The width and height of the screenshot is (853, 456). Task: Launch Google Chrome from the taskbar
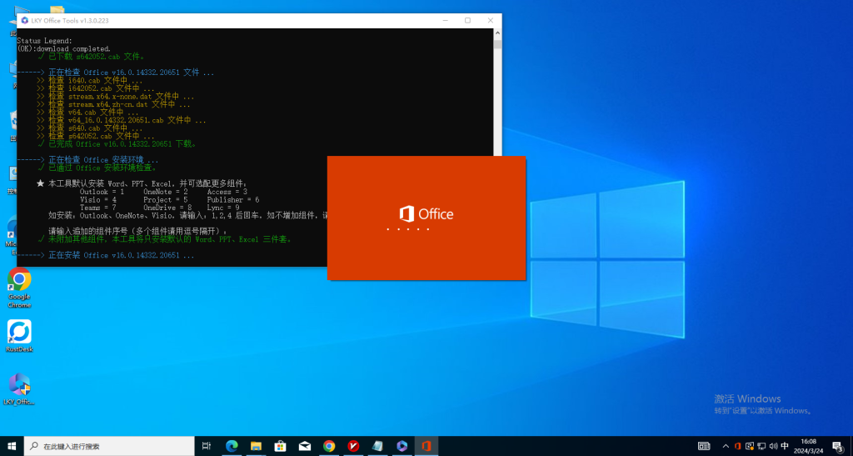point(329,446)
